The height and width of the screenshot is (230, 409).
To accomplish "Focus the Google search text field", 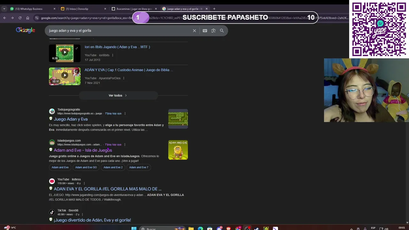I will [x=118, y=31].
